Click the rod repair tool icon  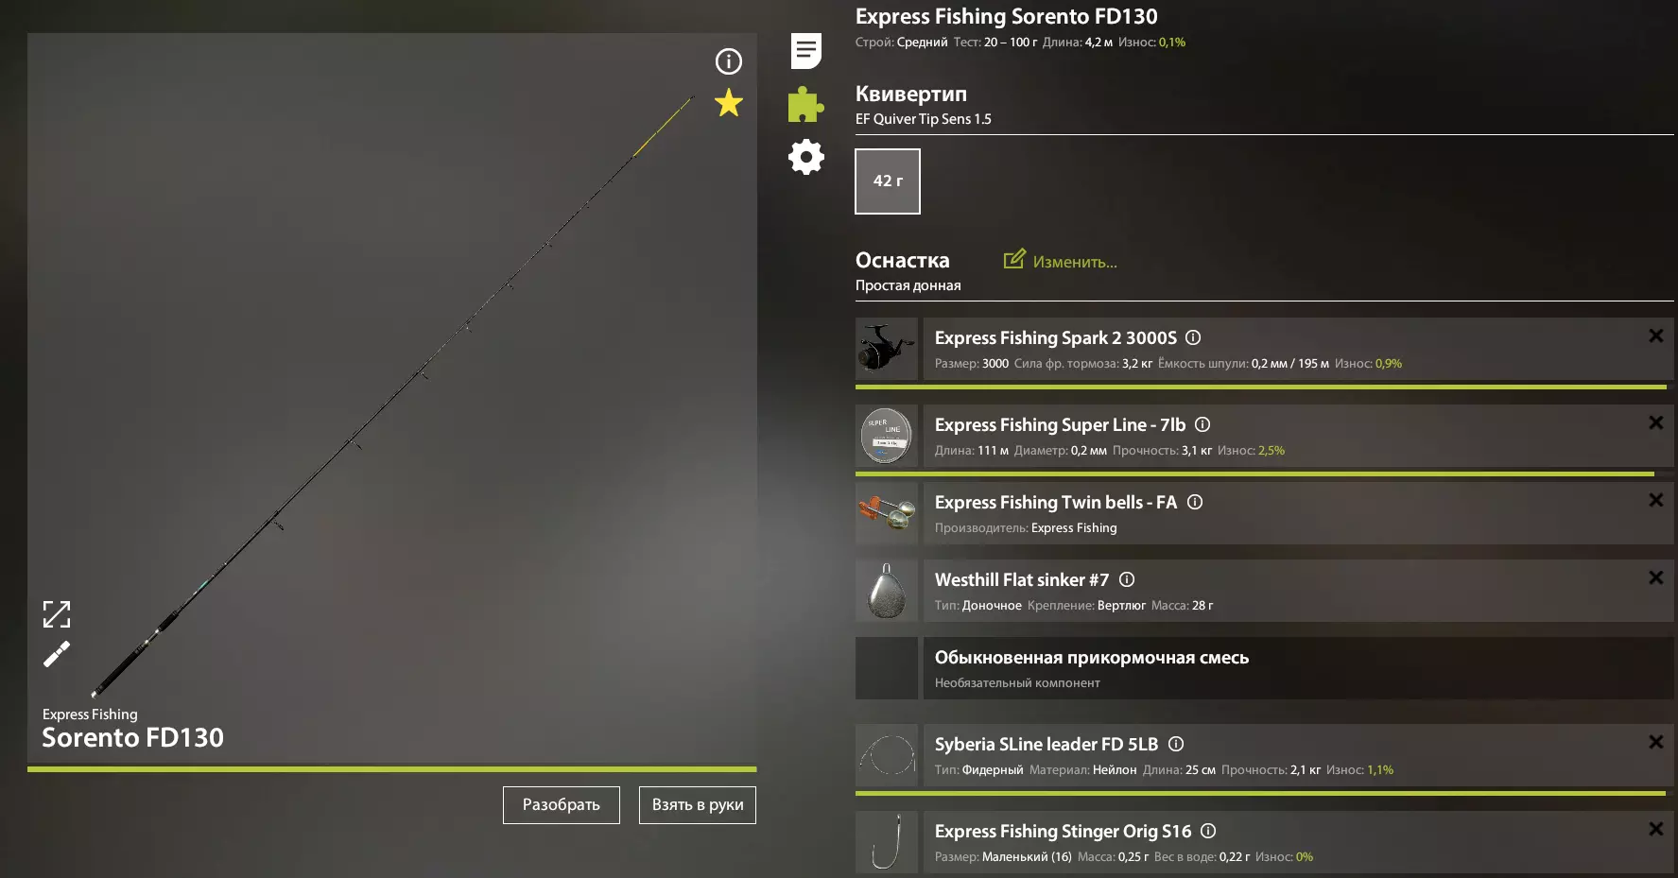[57, 654]
